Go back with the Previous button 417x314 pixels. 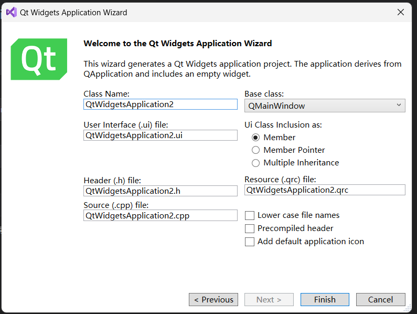click(x=213, y=300)
